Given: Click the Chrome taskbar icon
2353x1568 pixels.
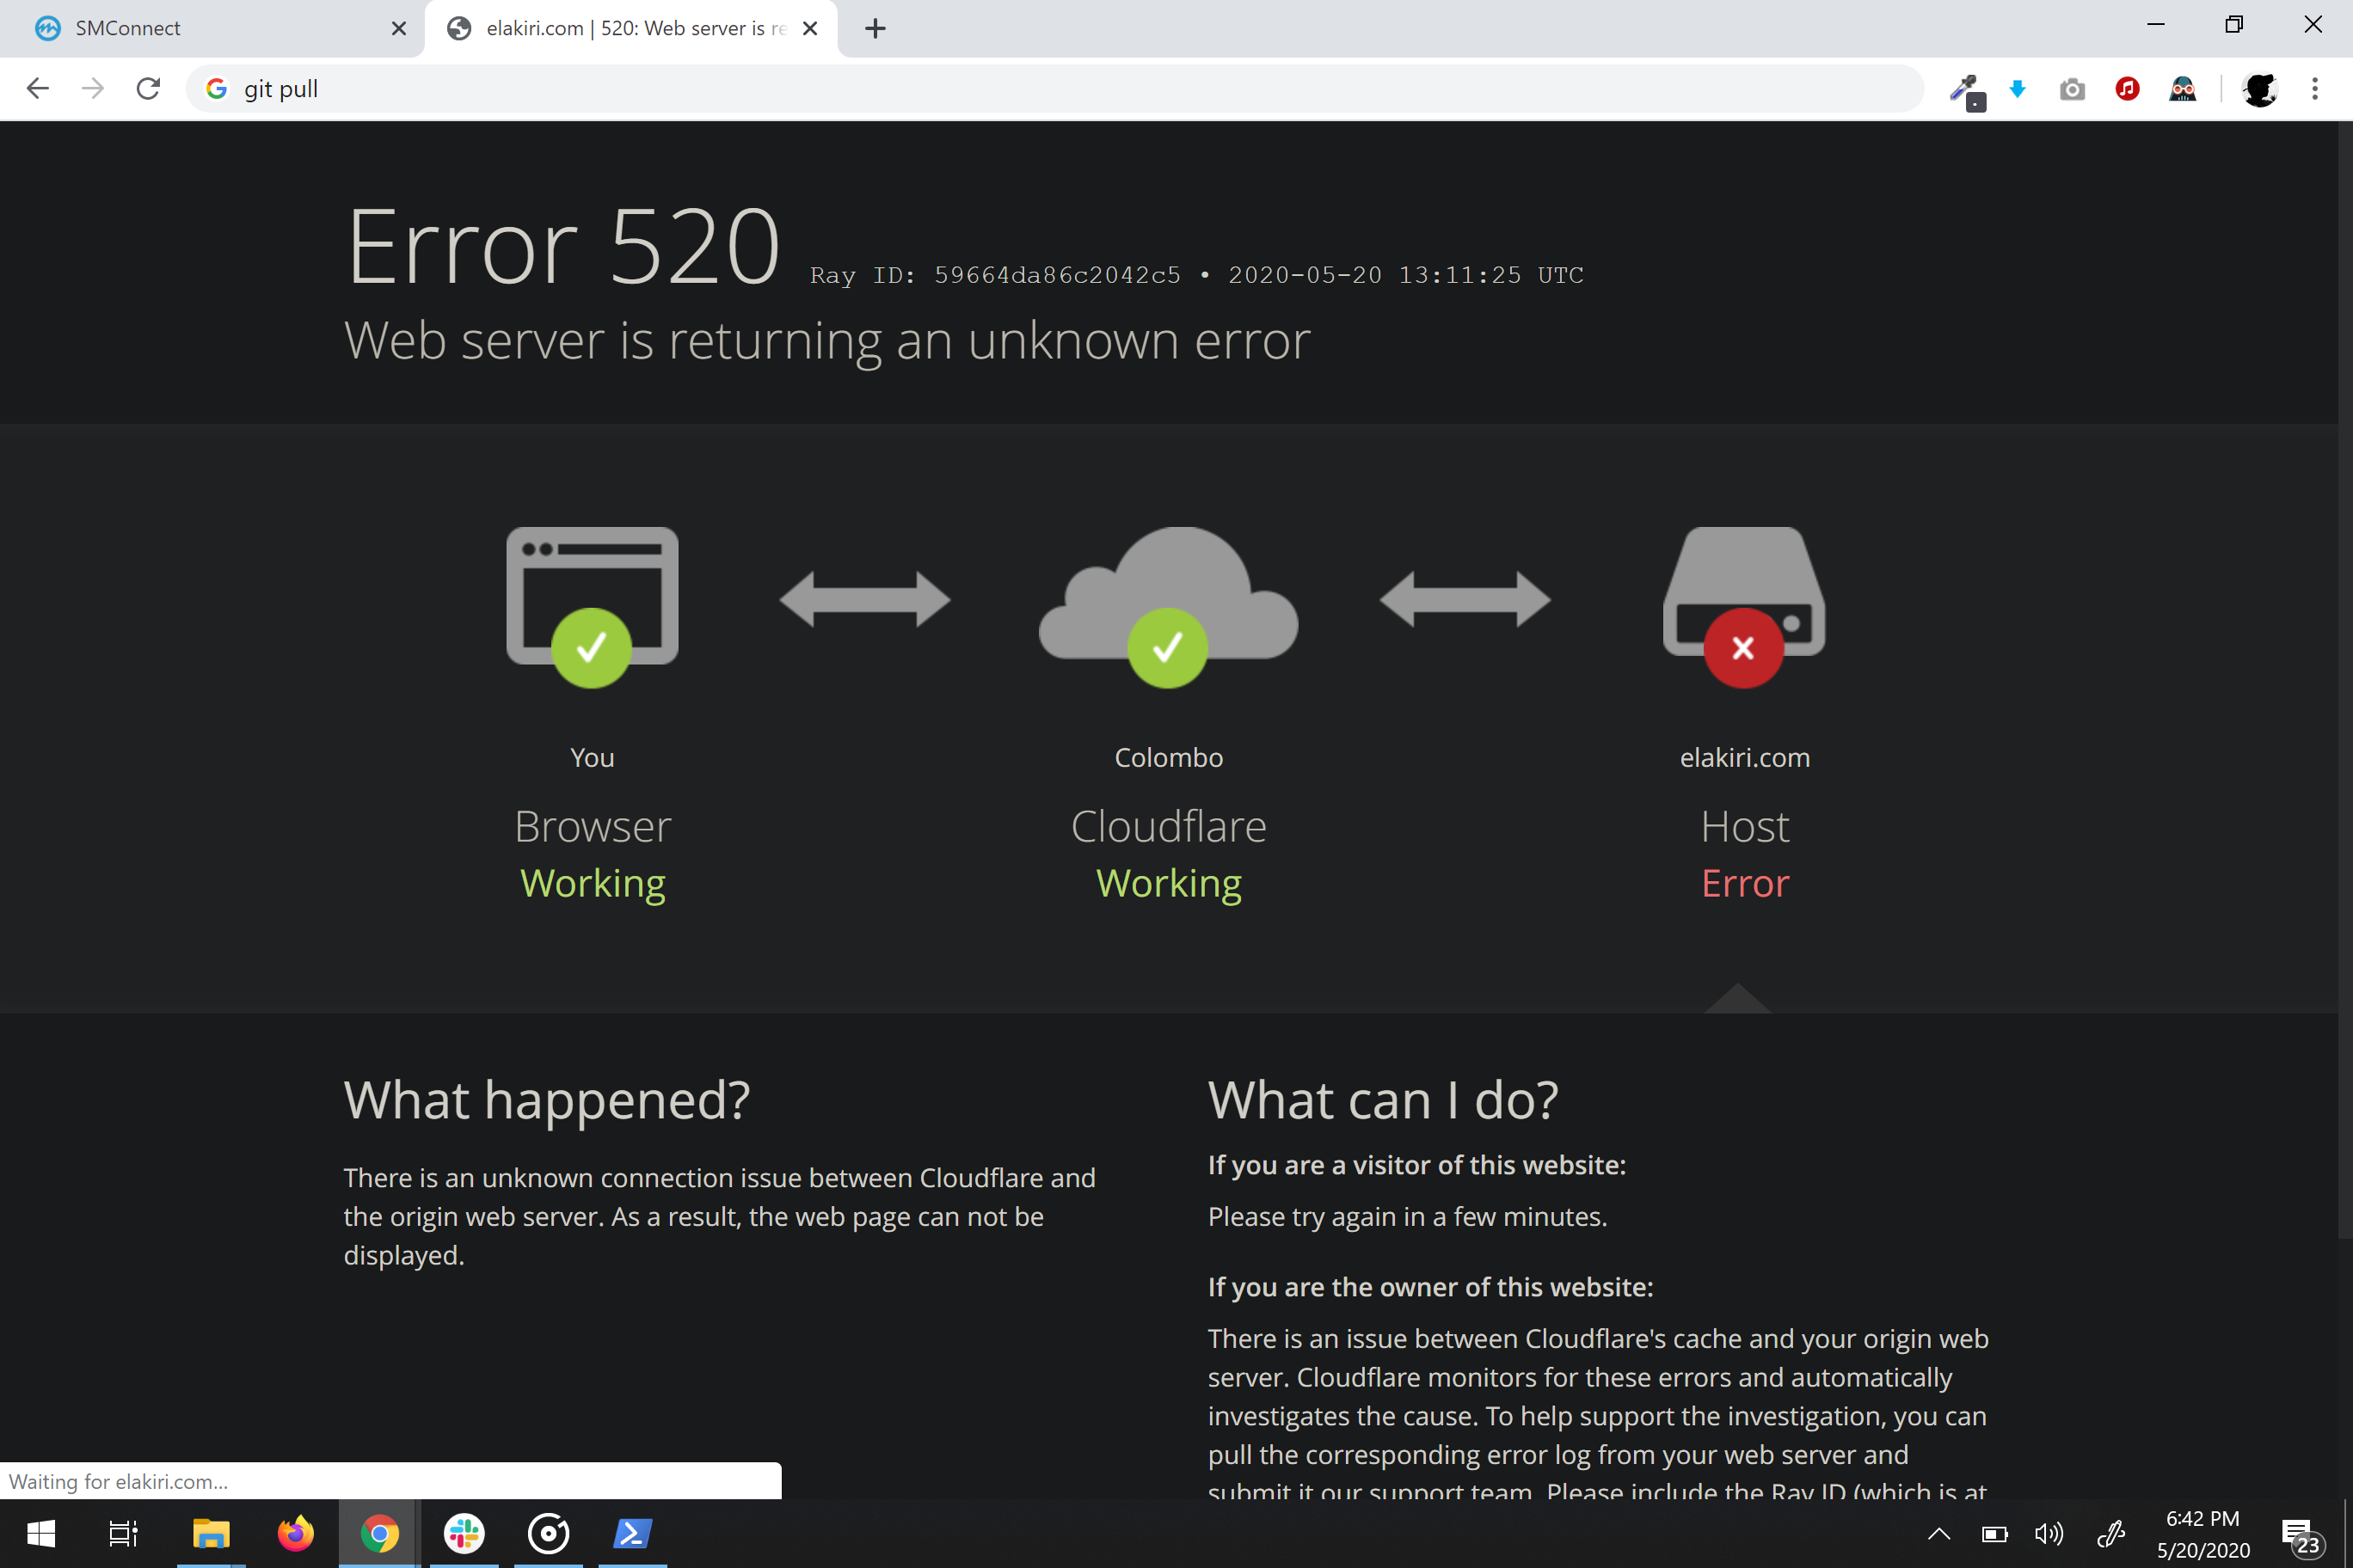Looking at the screenshot, I should tap(379, 1533).
